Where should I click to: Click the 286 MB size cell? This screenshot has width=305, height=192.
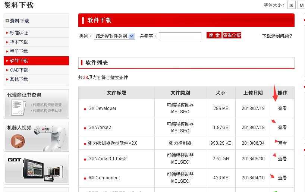tap(221, 108)
